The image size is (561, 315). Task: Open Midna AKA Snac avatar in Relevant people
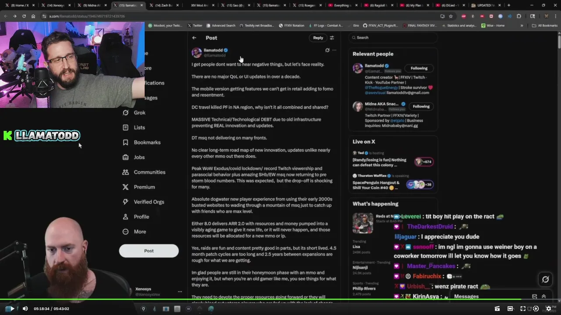(358, 106)
